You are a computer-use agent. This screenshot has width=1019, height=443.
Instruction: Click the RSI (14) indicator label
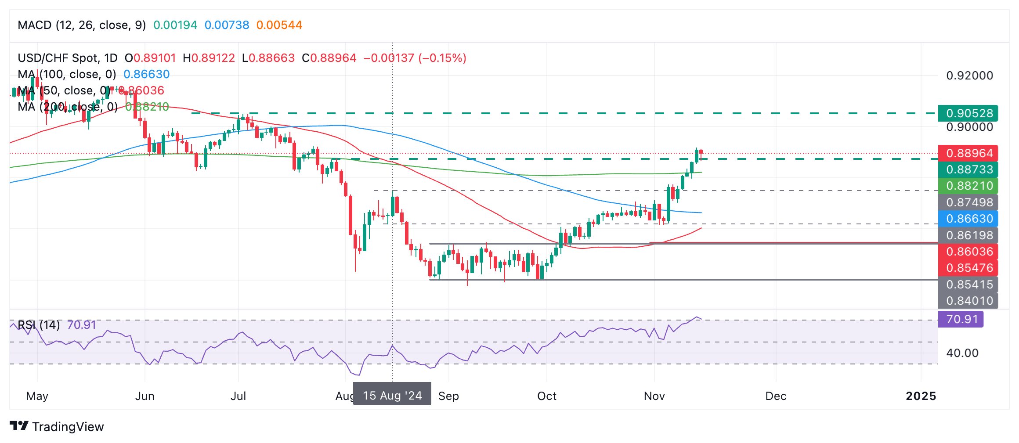(x=39, y=325)
